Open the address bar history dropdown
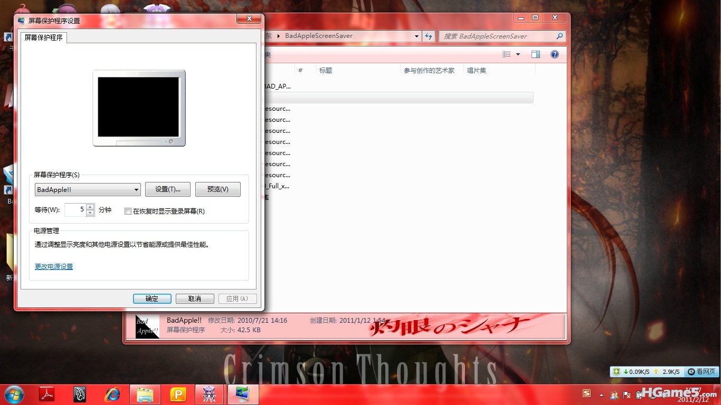Screen dimensions: 721x405 coord(417,36)
